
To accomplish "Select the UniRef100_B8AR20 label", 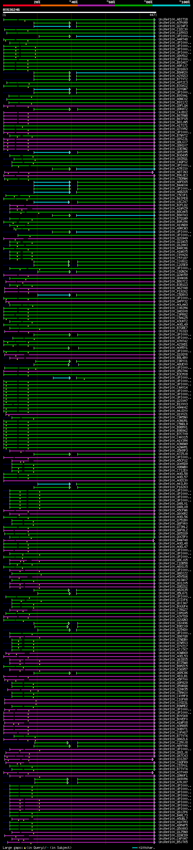I will pos(173,73).
